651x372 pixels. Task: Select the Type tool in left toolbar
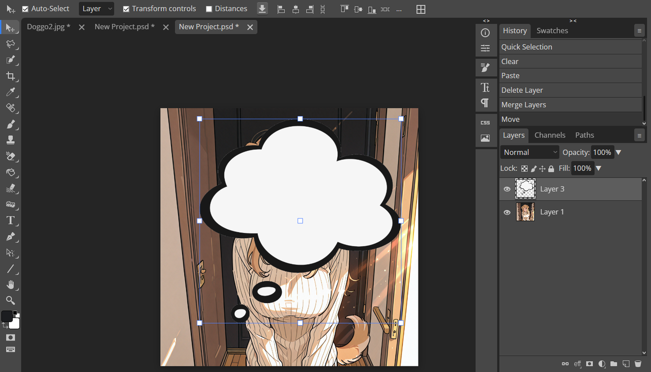[10, 220]
